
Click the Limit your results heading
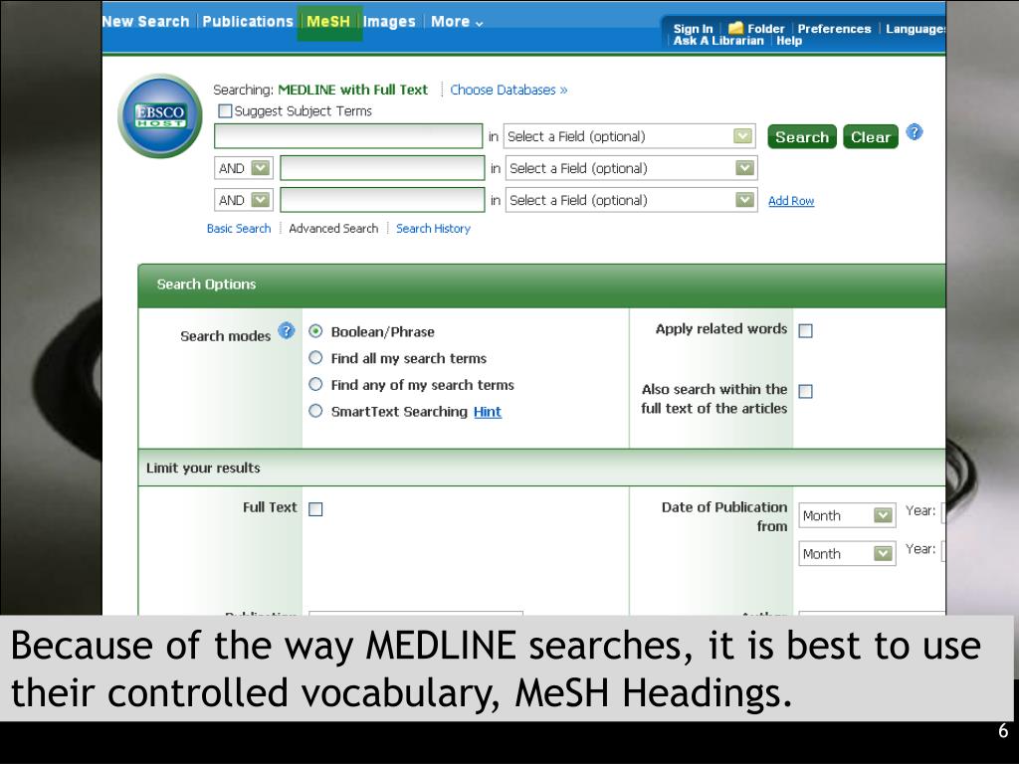coord(203,468)
